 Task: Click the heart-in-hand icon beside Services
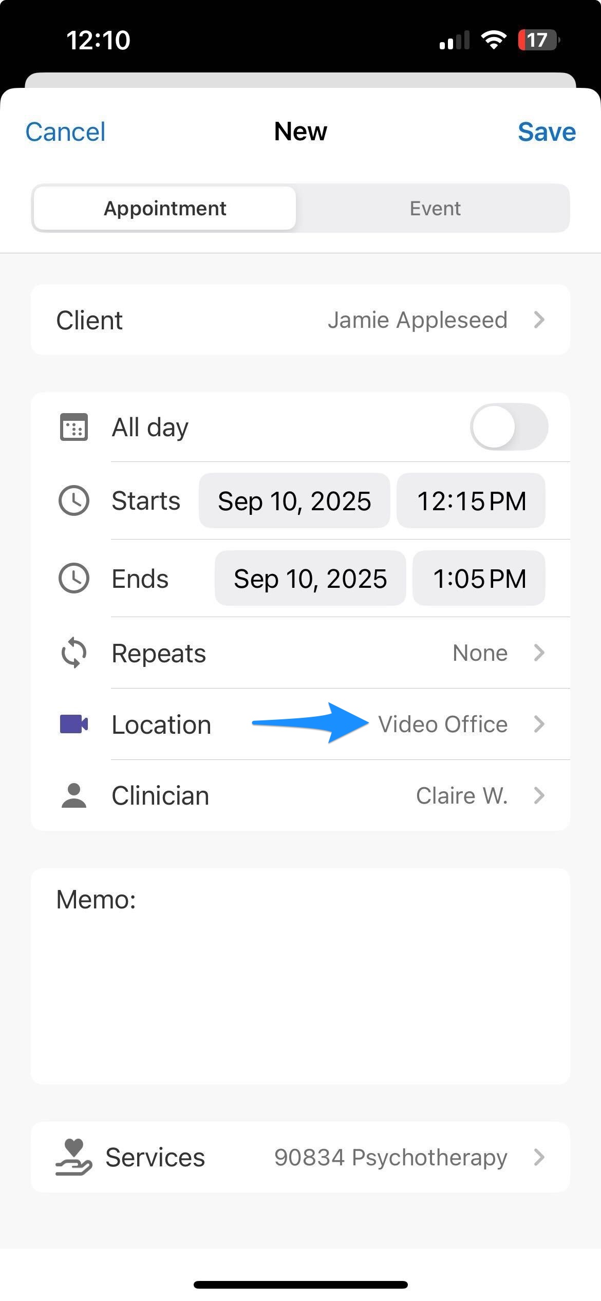click(x=73, y=1158)
